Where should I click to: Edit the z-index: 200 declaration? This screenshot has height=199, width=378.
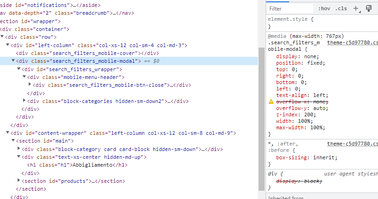(x=296, y=115)
